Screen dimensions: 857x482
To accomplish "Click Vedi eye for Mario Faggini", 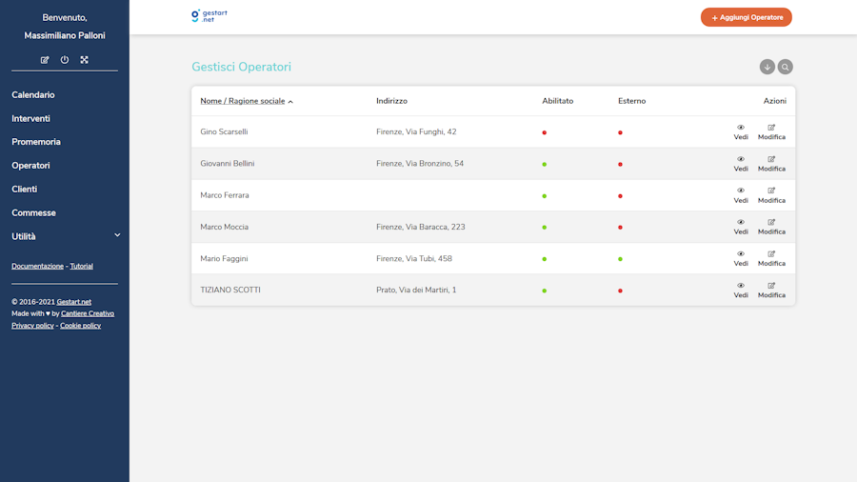I will pos(741,259).
